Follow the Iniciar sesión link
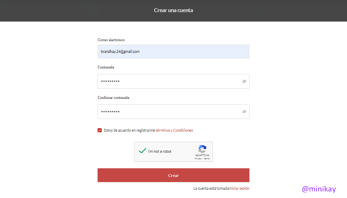Viewport: 347px width, 198px height. pyautogui.click(x=239, y=188)
